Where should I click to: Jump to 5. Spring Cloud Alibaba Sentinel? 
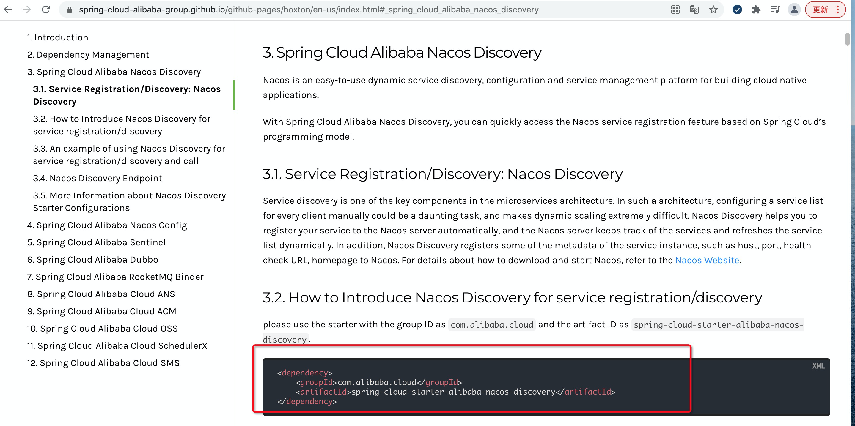click(x=96, y=242)
